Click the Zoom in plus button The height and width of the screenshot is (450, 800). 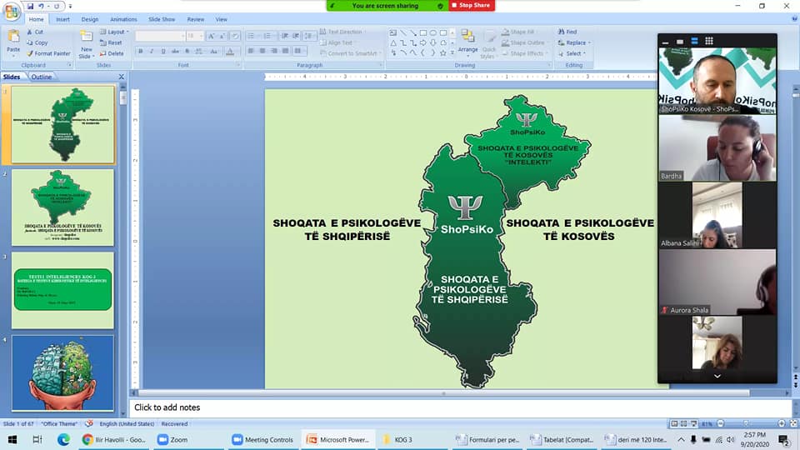coord(782,423)
